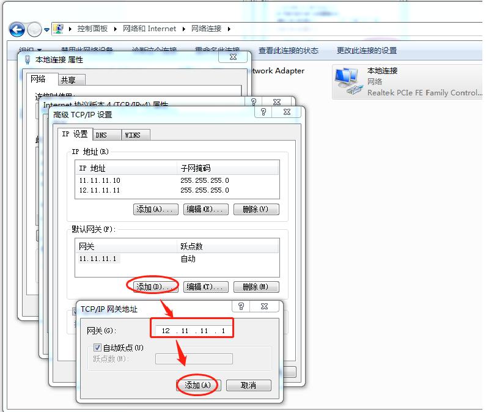This screenshot has height=412, width=486.
Task: Expand the arrow after 控制面板
Action: tap(116, 29)
